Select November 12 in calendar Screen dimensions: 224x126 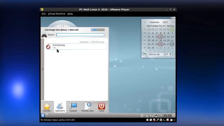(x=164, y=37)
